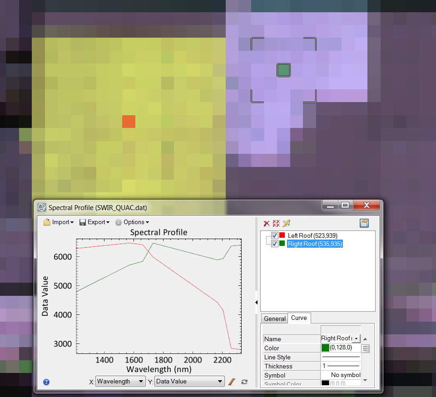The width and height of the screenshot is (436, 397).
Task: Click the remove selected curve red X icon
Action: pyautogui.click(x=267, y=223)
